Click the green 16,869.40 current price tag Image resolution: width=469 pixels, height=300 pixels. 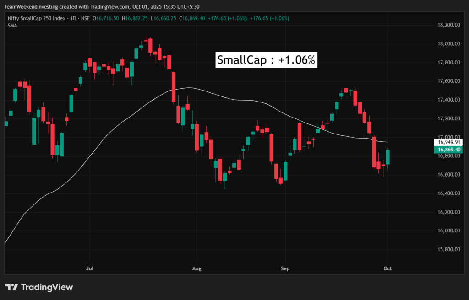[449, 150]
